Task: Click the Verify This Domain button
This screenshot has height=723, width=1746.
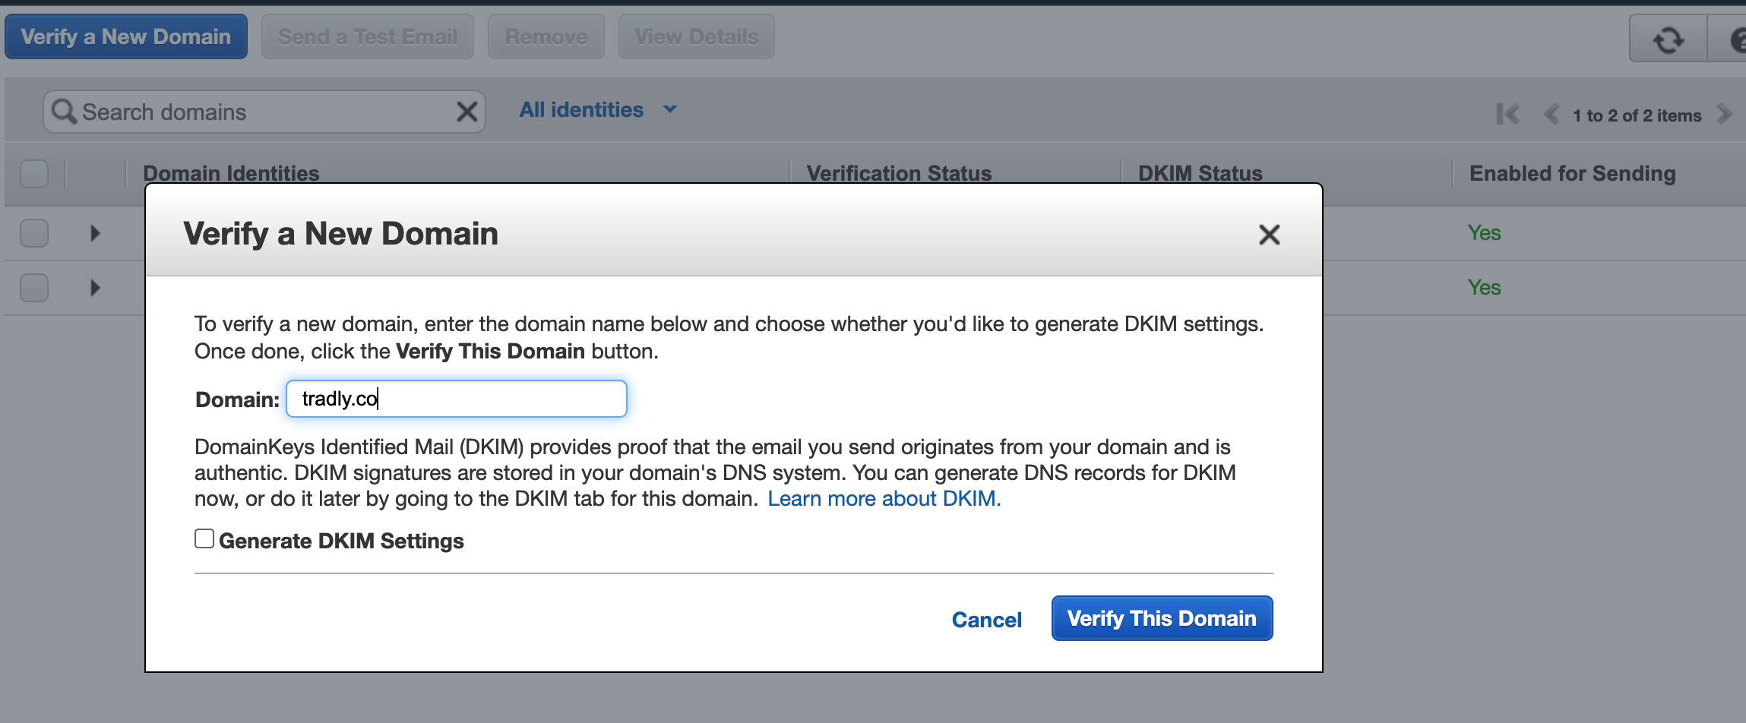Action: pyautogui.click(x=1162, y=618)
